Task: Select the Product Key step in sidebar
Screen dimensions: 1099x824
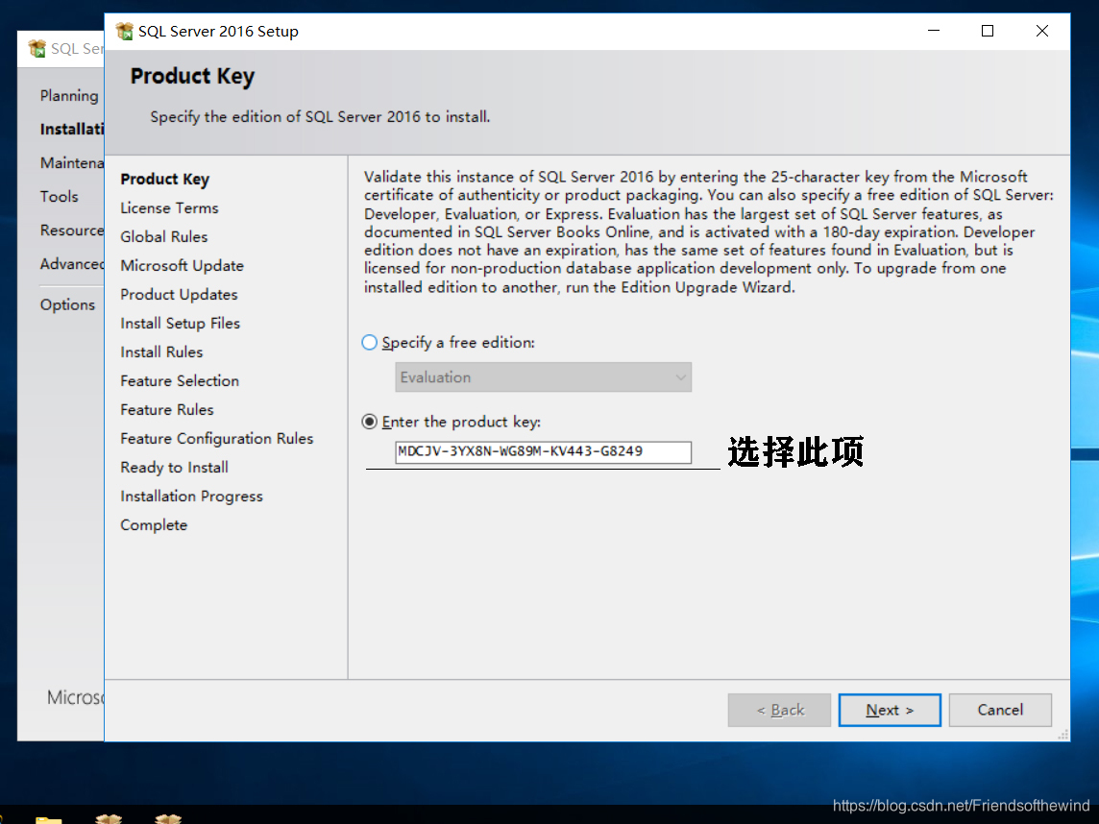Action: (x=164, y=180)
